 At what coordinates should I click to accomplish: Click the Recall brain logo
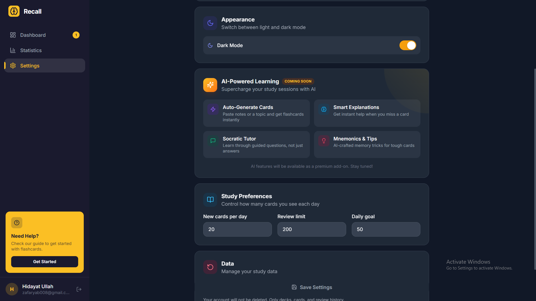14,11
